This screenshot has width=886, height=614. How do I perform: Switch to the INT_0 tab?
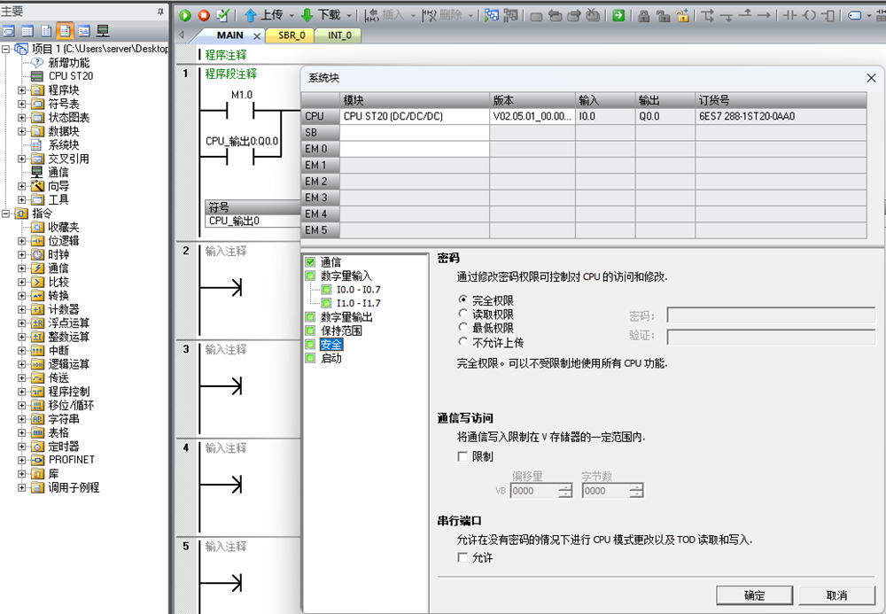click(x=339, y=35)
